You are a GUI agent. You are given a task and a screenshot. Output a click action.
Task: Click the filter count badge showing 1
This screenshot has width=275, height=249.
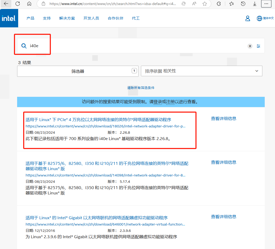(x=134, y=71)
